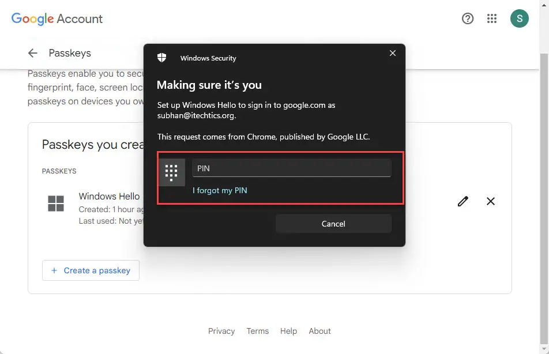The height and width of the screenshot is (354, 549).
Task: Focus the PIN input field
Action: [x=292, y=168]
